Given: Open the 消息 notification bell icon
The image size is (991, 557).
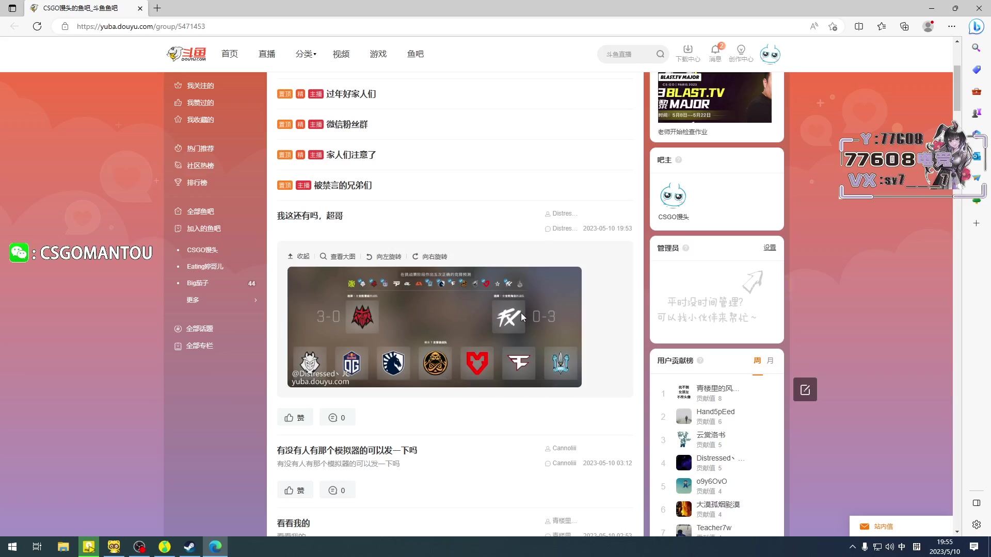Looking at the screenshot, I should [714, 50].
